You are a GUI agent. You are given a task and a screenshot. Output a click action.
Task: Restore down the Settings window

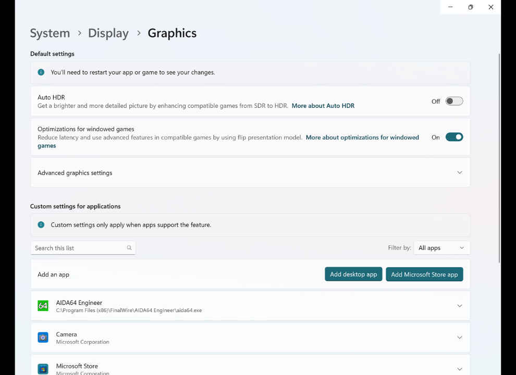click(x=471, y=7)
